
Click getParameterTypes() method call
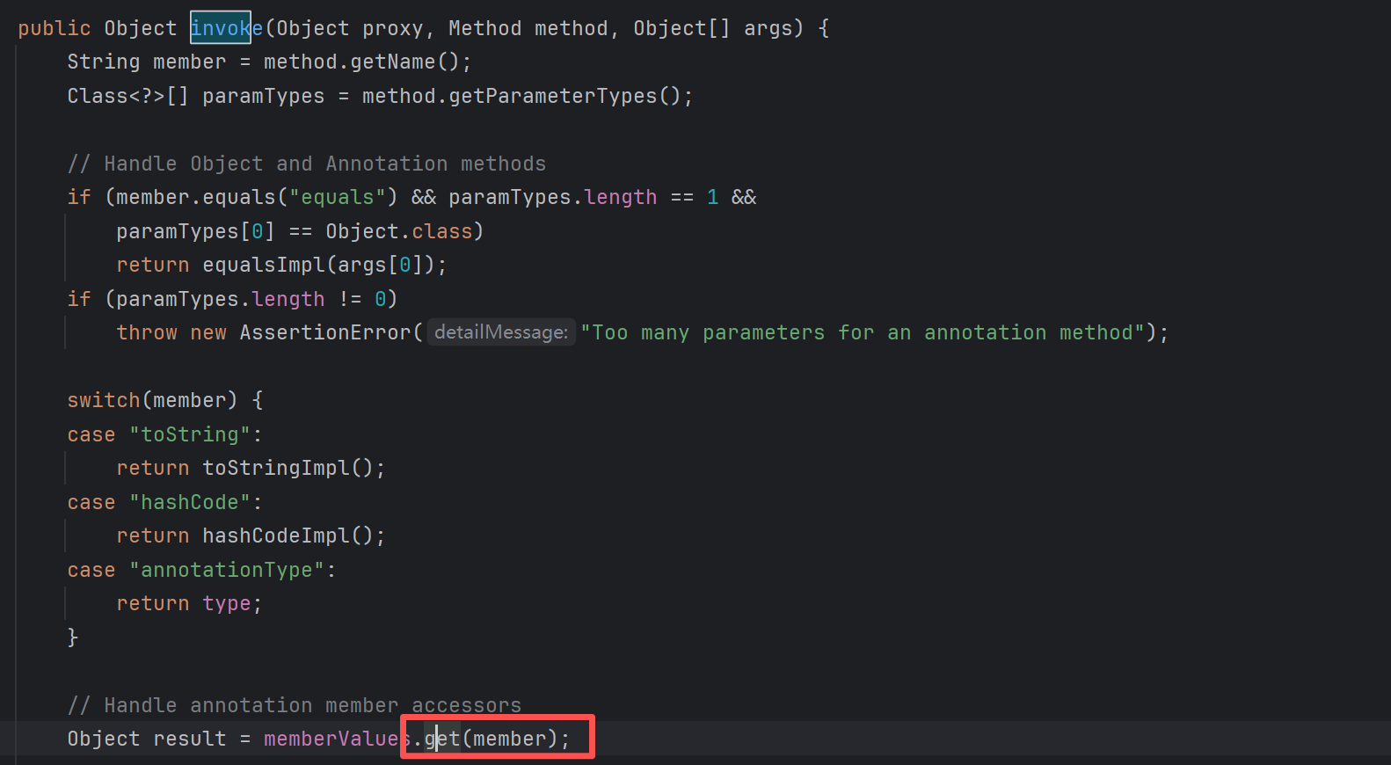564,96
